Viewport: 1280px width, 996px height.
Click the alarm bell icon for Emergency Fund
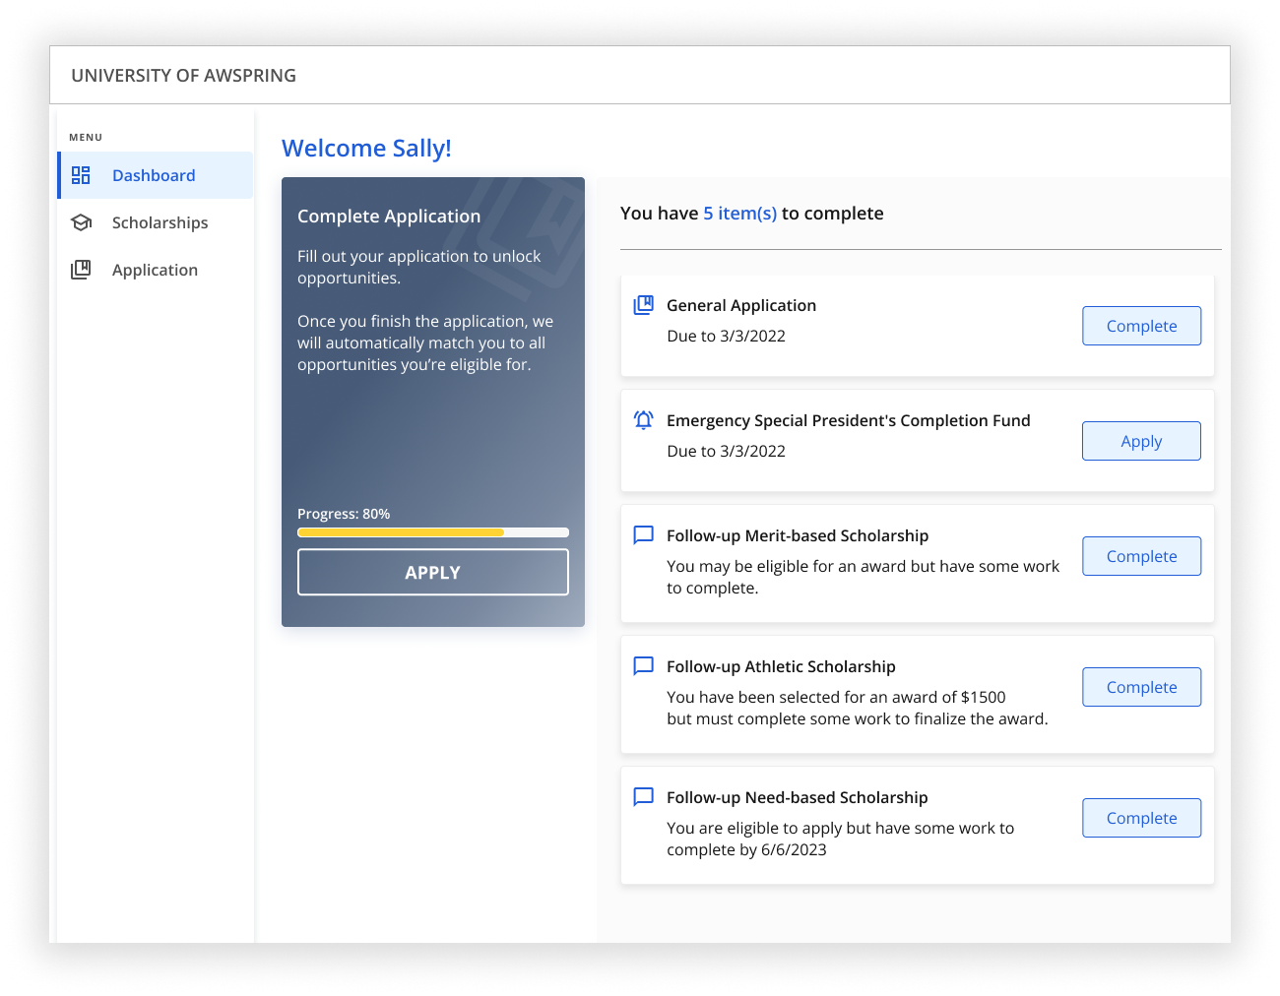tap(643, 420)
